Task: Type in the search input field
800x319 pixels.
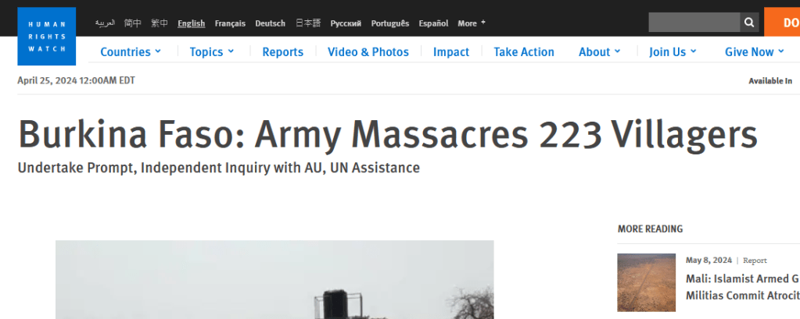Action: (694, 23)
